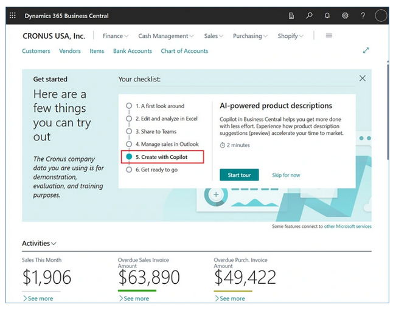Click See more under Sales This Month

pos(38,298)
